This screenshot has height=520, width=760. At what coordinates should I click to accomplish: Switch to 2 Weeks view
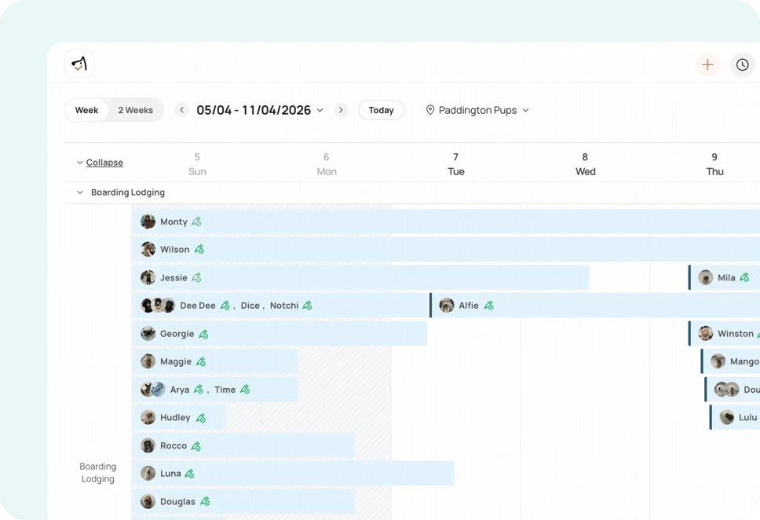point(135,110)
